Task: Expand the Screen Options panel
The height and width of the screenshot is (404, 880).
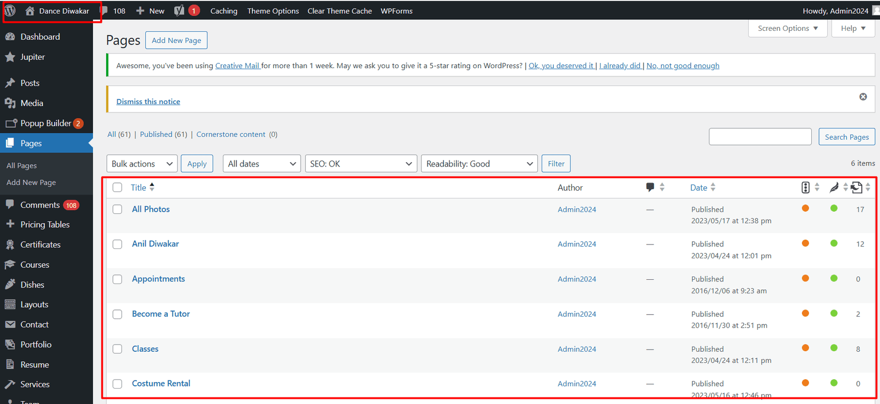Action: click(788, 28)
